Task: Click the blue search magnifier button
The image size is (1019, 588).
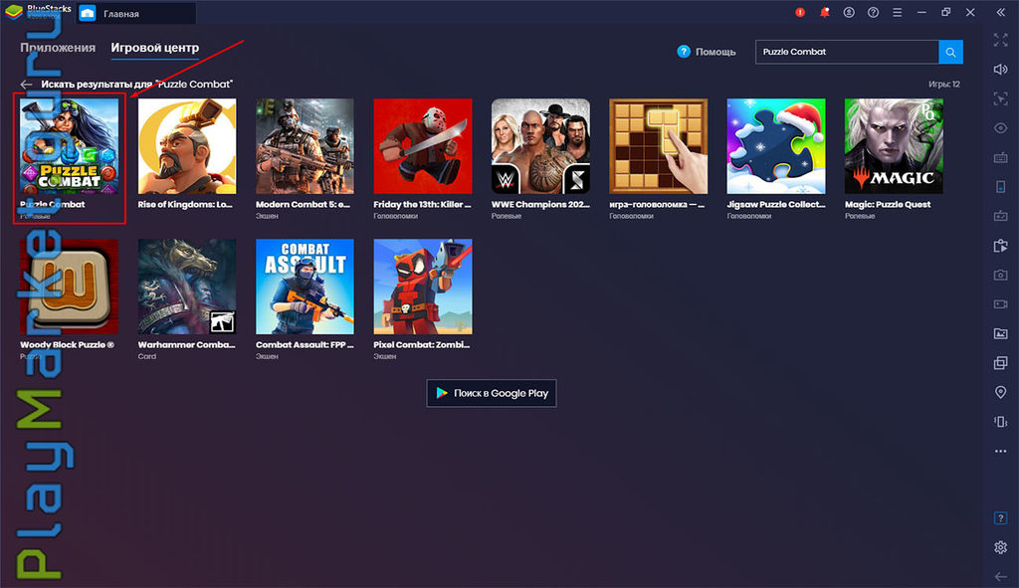Action: click(x=950, y=52)
